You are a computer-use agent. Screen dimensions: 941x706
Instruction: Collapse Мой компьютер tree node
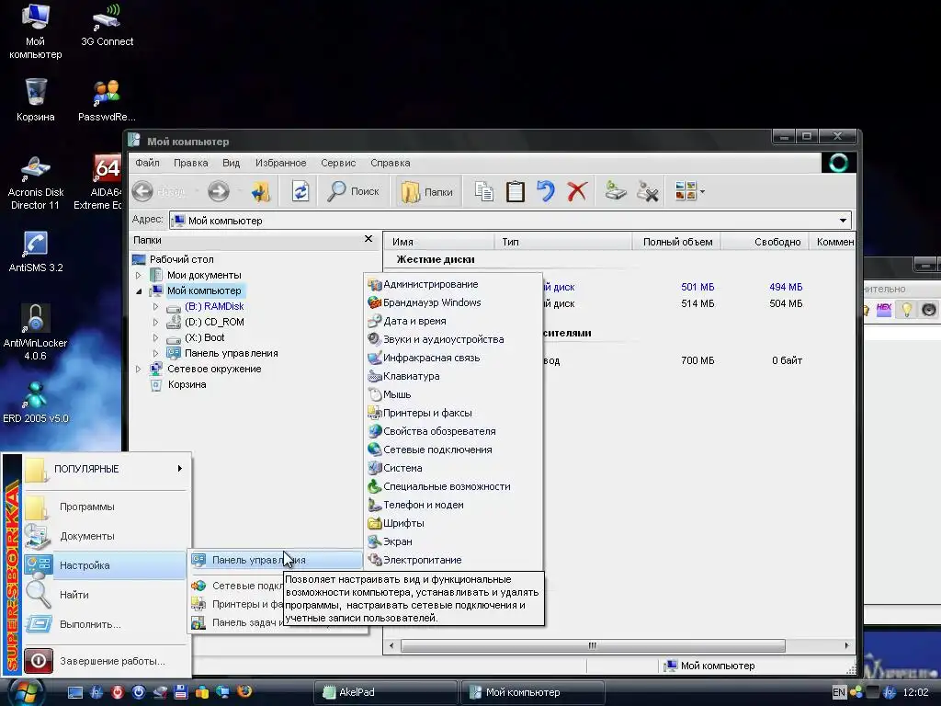(139, 291)
